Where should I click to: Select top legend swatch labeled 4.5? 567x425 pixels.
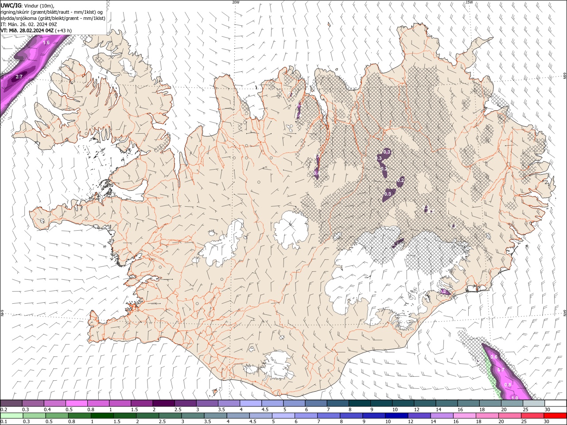point(272,403)
